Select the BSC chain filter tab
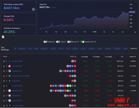 click(x=36, y=49)
